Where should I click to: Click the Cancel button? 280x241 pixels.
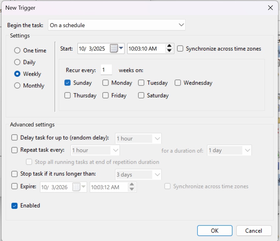(253, 231)
